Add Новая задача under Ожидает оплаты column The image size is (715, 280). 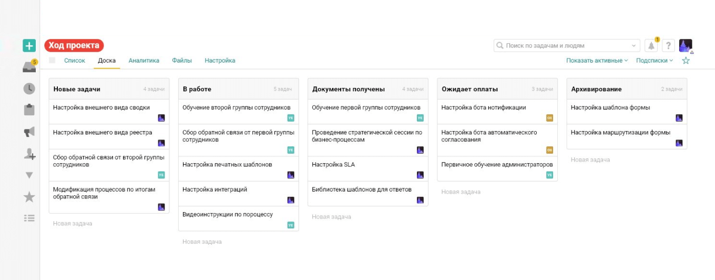[461, 192]
